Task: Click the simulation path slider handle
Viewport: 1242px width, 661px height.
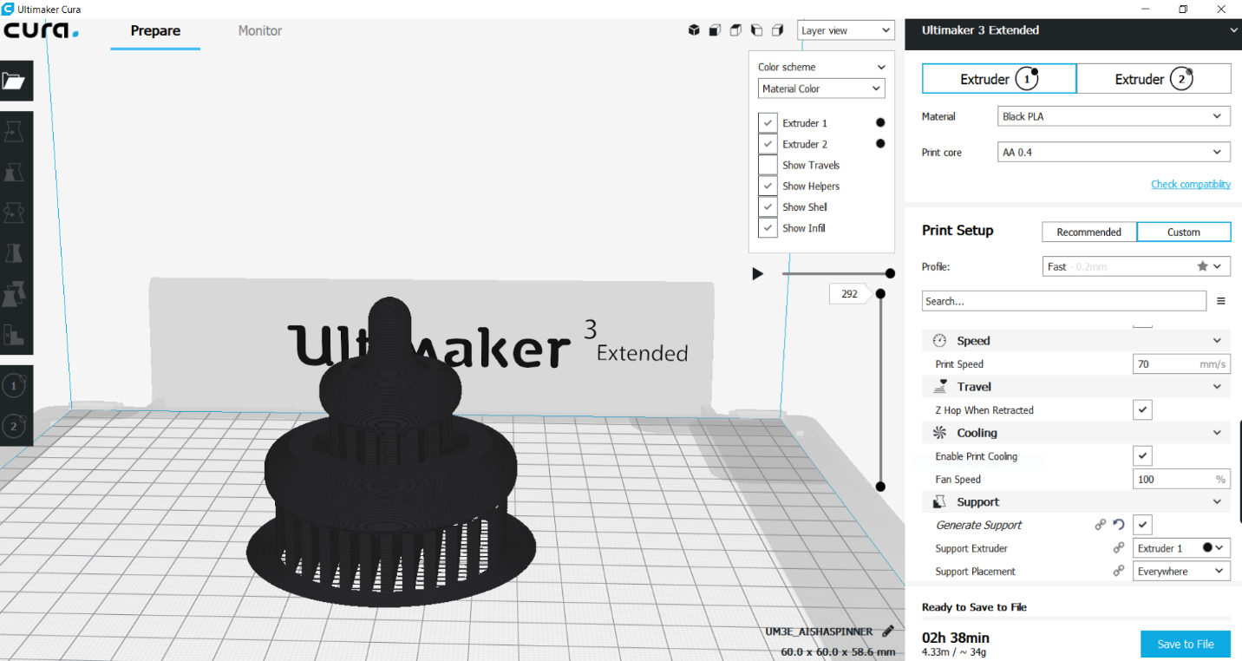Action: [890, 274]
